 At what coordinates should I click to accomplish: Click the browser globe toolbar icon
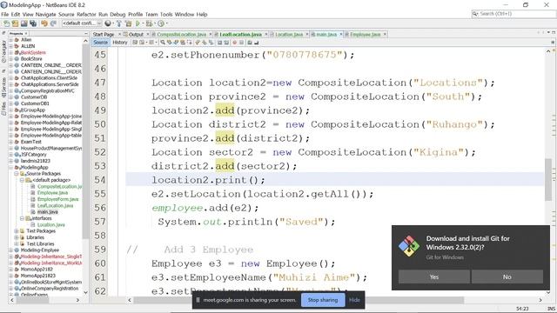[108, 23]
